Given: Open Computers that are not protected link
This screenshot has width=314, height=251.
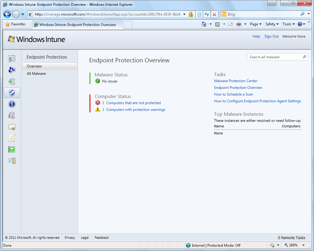Looking at the screenshot, I should (133, 103).
